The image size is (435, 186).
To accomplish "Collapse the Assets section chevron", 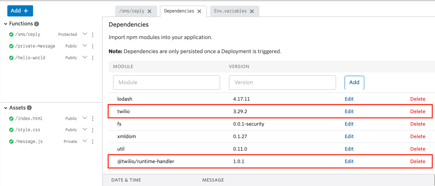I will click(6, 108).
